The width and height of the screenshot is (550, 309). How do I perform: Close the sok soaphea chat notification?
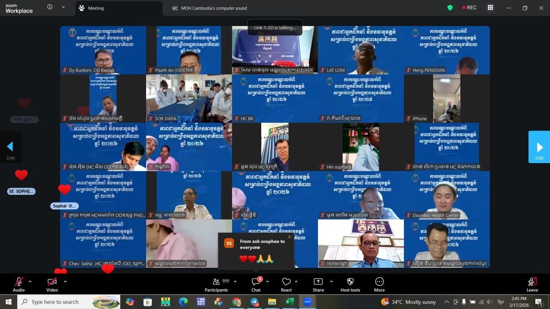(289, 237)
